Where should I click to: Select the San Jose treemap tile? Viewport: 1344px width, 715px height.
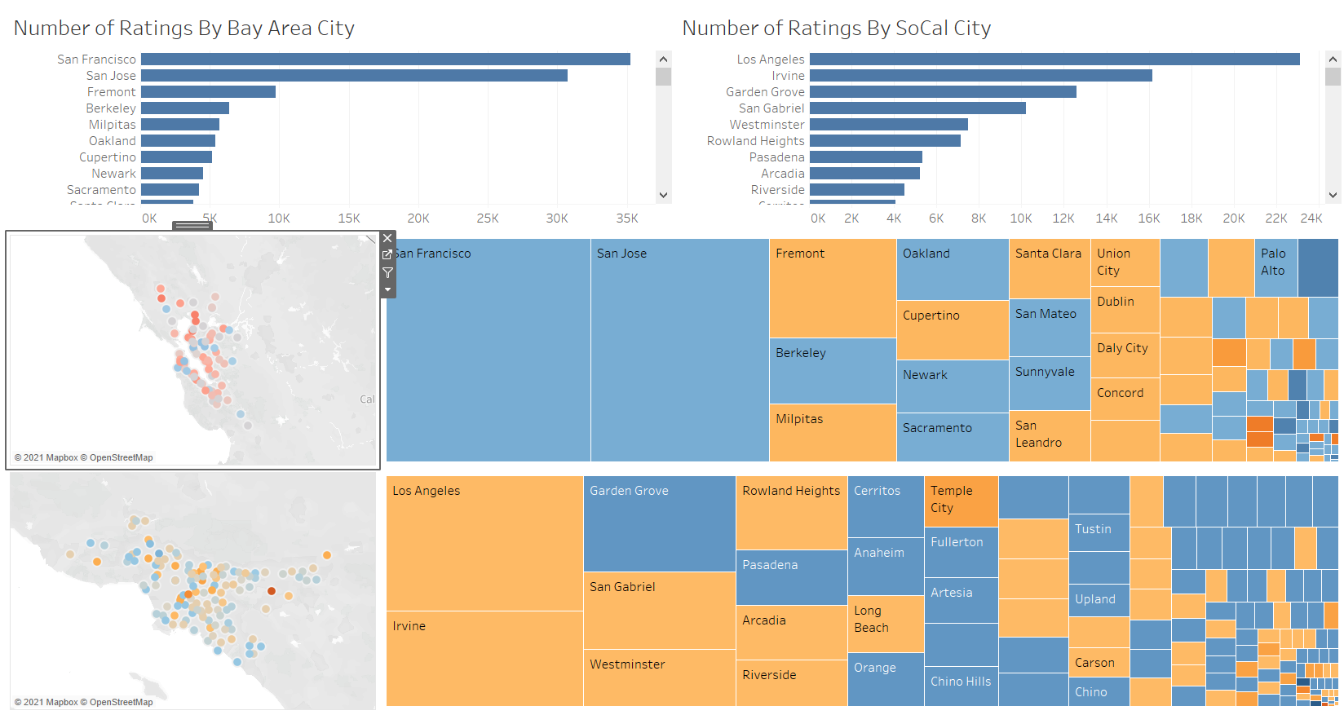tap(679, 351)
